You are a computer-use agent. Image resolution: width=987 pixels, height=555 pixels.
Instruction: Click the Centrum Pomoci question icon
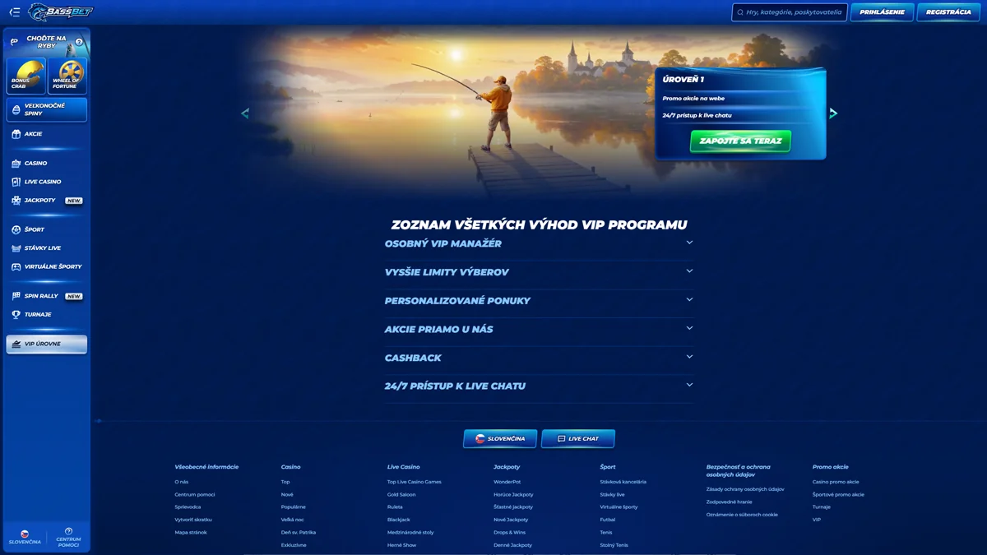click(68, 531)
